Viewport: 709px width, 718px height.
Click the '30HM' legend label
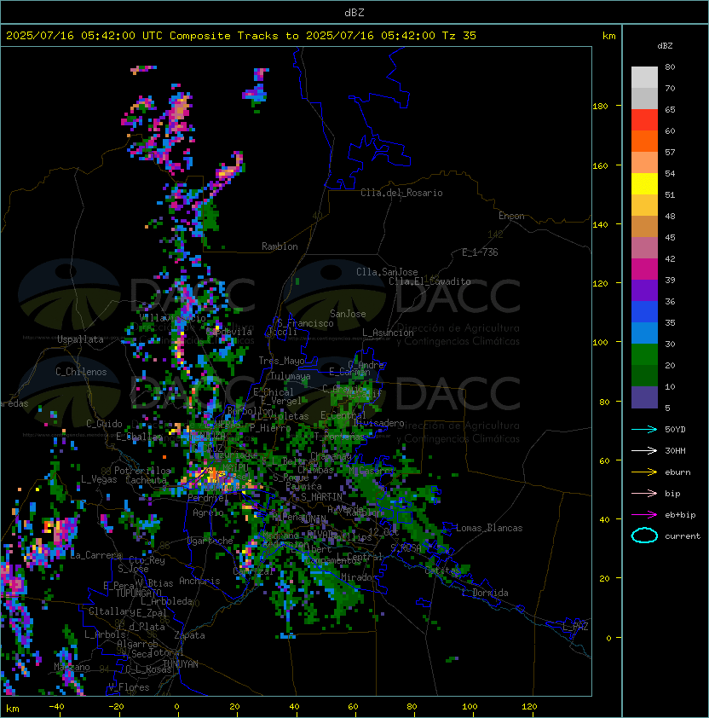pos(675,451)
